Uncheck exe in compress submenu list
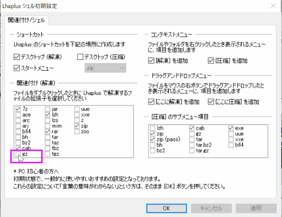Viewport: 282px width, 217px height. click(231, 128)
